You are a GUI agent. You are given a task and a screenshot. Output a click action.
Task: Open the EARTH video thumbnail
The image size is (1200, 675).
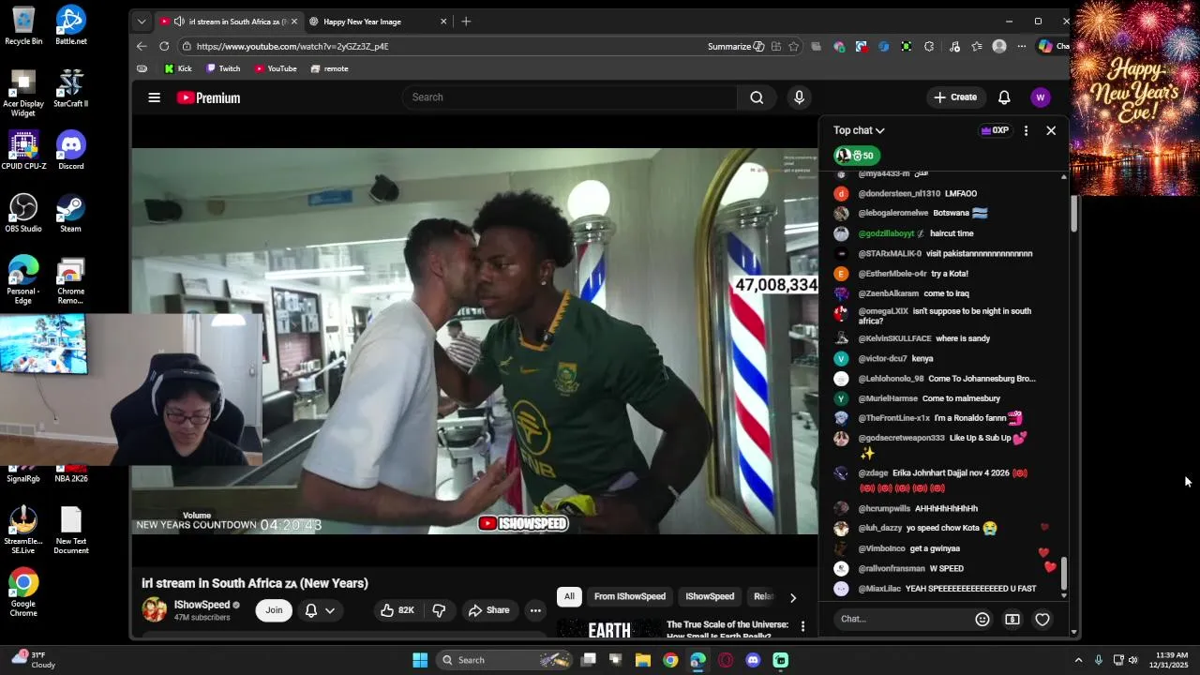click(x=607, y=627)
